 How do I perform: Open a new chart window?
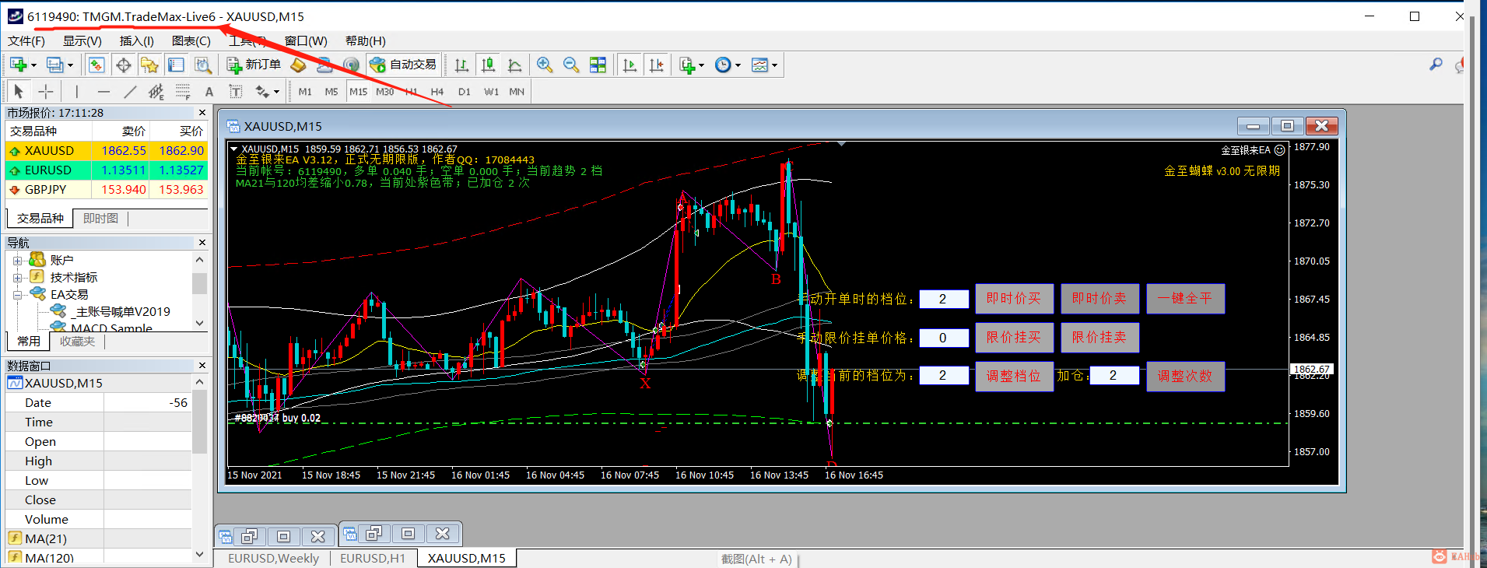pyautogui.click(x=18, y=65)
